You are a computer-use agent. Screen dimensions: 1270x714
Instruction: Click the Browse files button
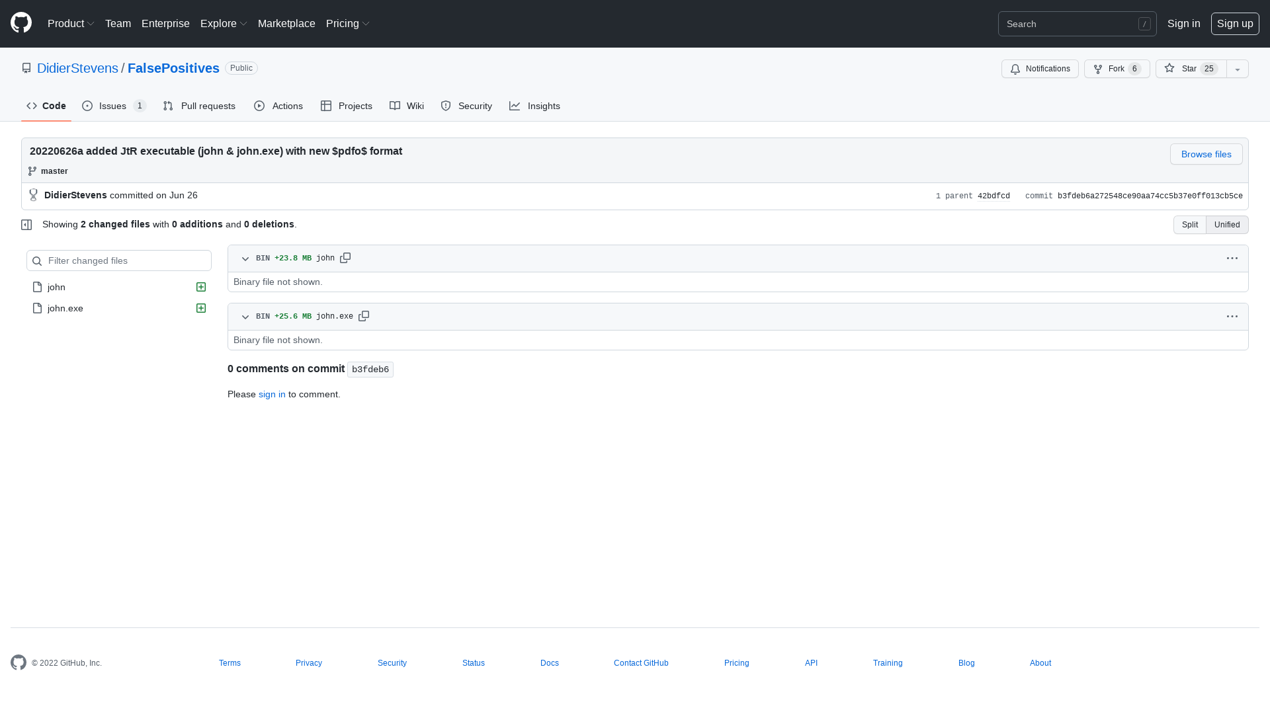tap(1206, 154)
